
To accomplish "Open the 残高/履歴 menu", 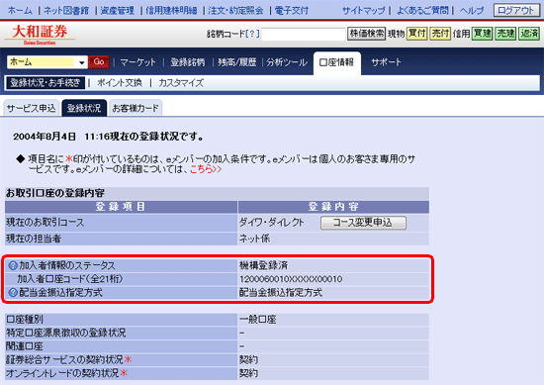I will (237, 62).
